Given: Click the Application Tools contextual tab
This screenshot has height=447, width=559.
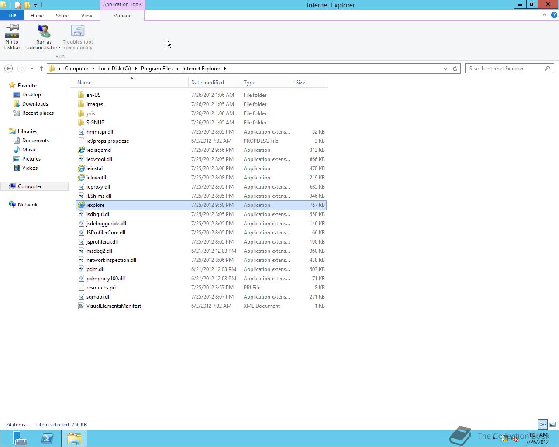Looking at the screenshot, I should coord(122,4).
